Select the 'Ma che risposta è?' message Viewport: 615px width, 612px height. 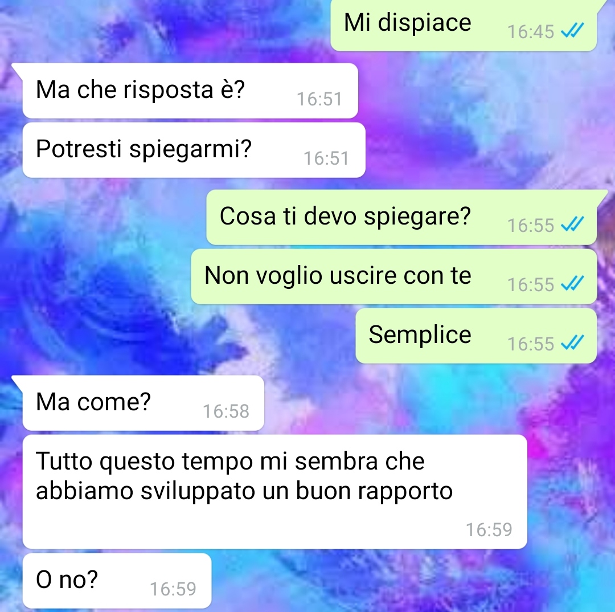pyautogui.click(x=190, y=91)
